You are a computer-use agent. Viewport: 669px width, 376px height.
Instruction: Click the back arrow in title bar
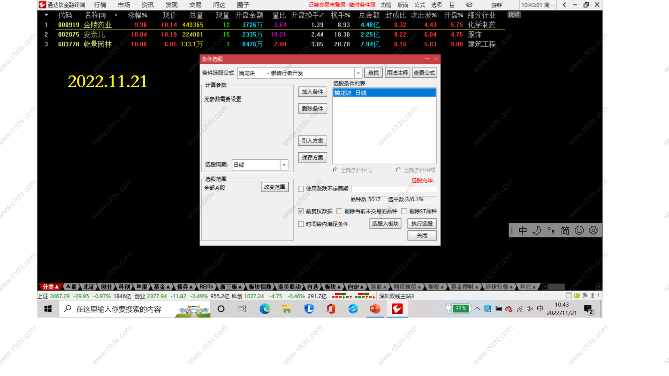564,5
